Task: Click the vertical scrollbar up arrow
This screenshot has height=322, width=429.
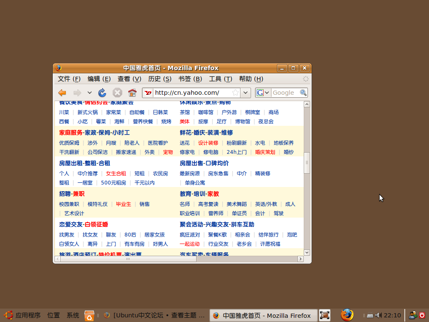Action: (307, 104)
